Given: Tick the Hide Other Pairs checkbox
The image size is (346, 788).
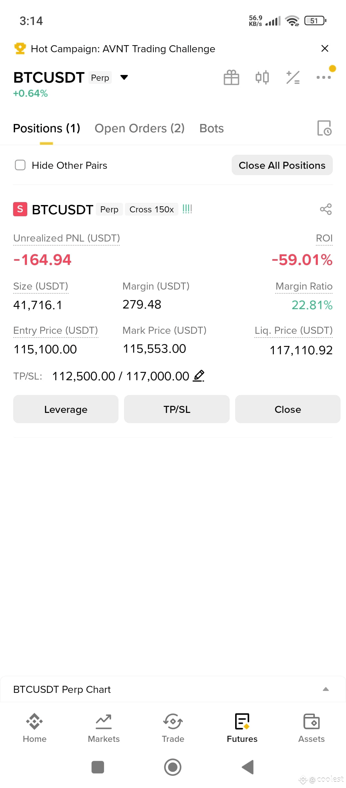Looking at the screenshot, I should [x=20, y=165].
